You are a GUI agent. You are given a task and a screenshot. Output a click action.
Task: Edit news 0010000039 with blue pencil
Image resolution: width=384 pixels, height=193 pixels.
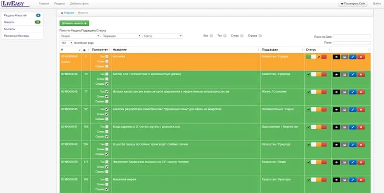click(353, 162)
